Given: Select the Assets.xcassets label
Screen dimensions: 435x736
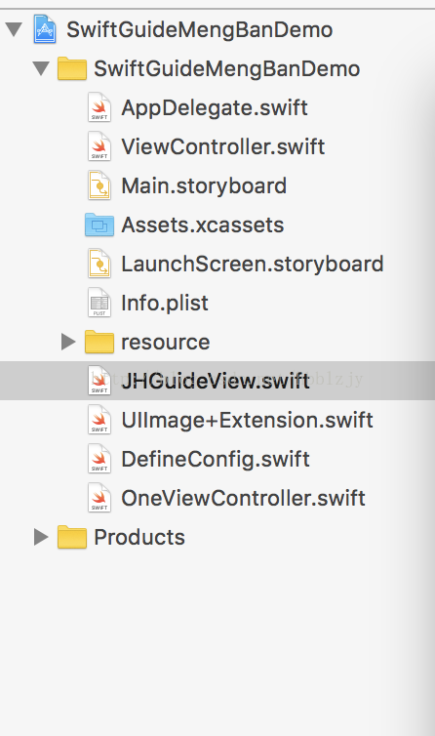Looking at the screenshot, I should (203, 225).
